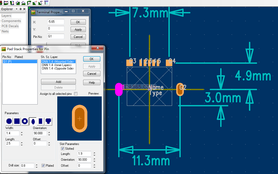Select the orange G2 pad on canvas

[x=180, y=89]
